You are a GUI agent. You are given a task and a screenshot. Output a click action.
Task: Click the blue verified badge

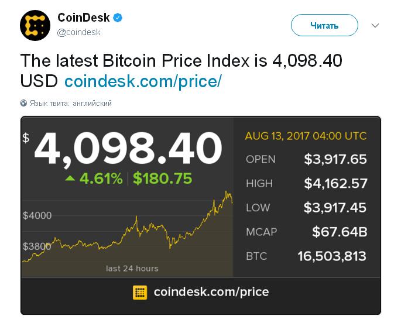pos(117,18)
